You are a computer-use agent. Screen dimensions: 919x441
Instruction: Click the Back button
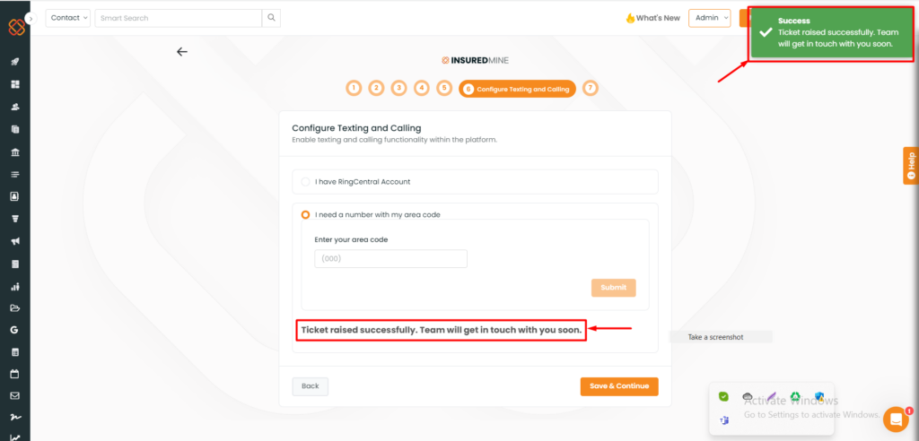[310, 386]
